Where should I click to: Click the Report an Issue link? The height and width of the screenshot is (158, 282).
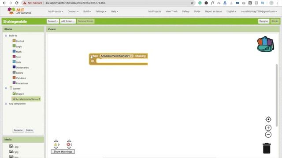(x=213, y=11)
